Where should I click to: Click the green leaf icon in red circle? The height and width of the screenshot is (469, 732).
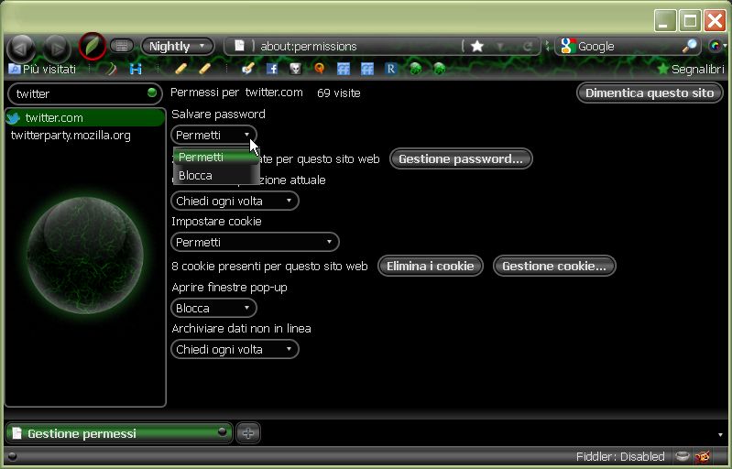[92, 46]
